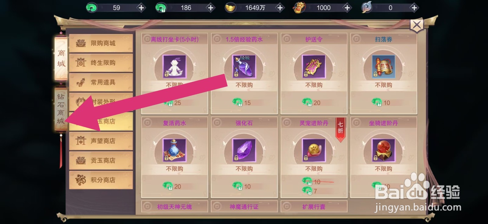The image size is (488, 224).
Task: Click the offline meditation card item icon
Action: (x=174, y=67)
